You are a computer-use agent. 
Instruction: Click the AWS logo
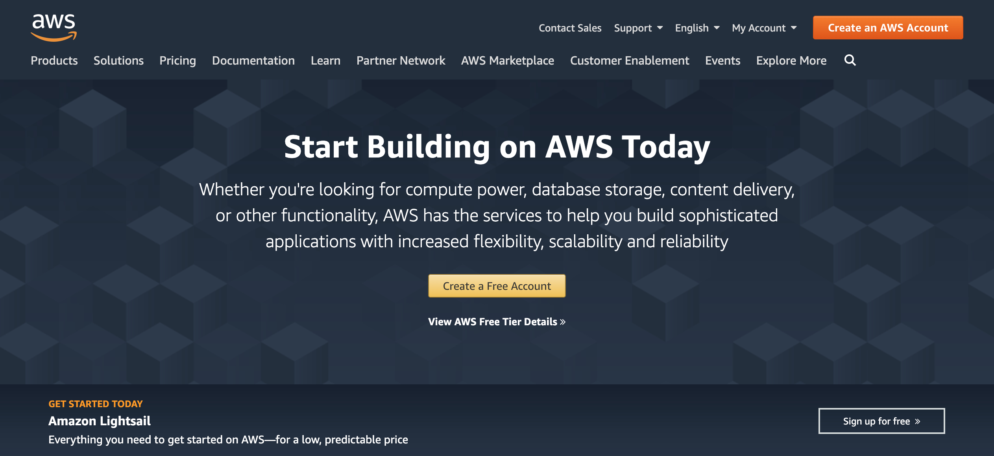point(54,28)
